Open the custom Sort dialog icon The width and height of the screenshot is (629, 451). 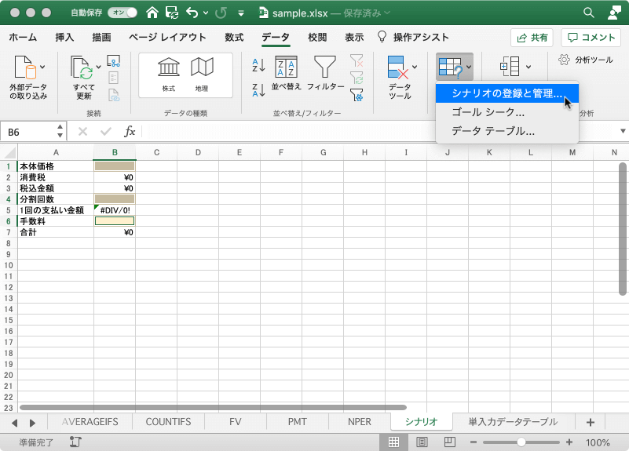tap(286, 67)
